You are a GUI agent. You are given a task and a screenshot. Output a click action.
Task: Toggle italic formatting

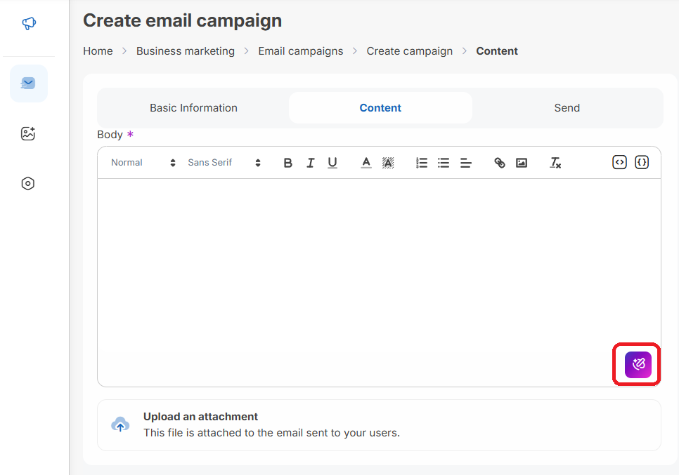click(x=310, y=163)
